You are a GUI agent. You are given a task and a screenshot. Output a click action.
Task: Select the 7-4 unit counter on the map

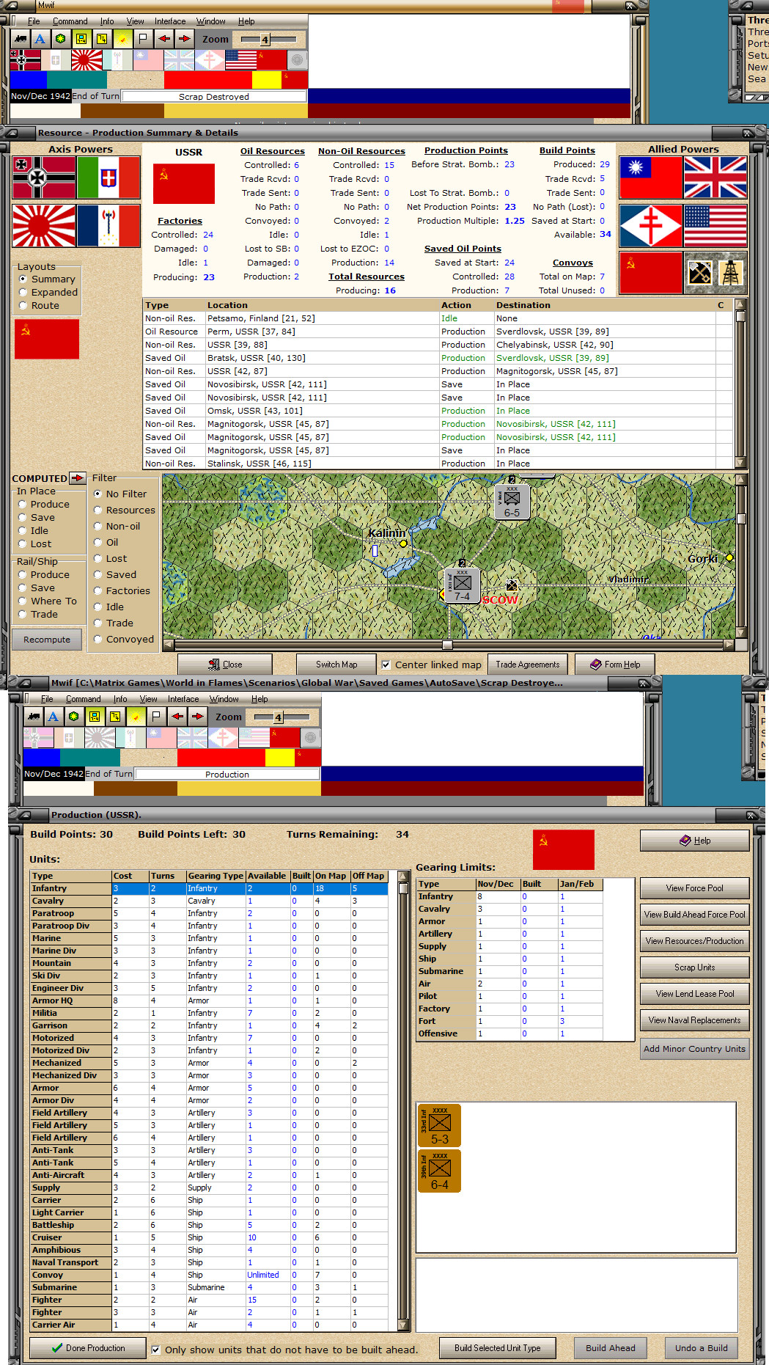coord(462,585)
